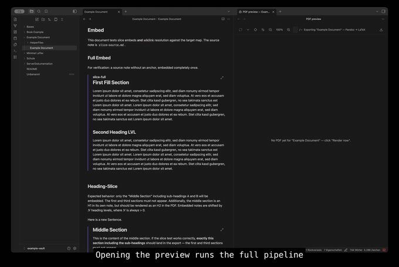The image size is (399, 267).
Task: Change the file explorer sort order
Action: point(49,19)
